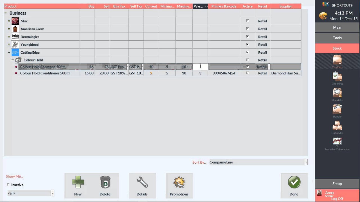Open the Setup menu section
Viewport: 360px width, 202px height.
click(337, 184)
